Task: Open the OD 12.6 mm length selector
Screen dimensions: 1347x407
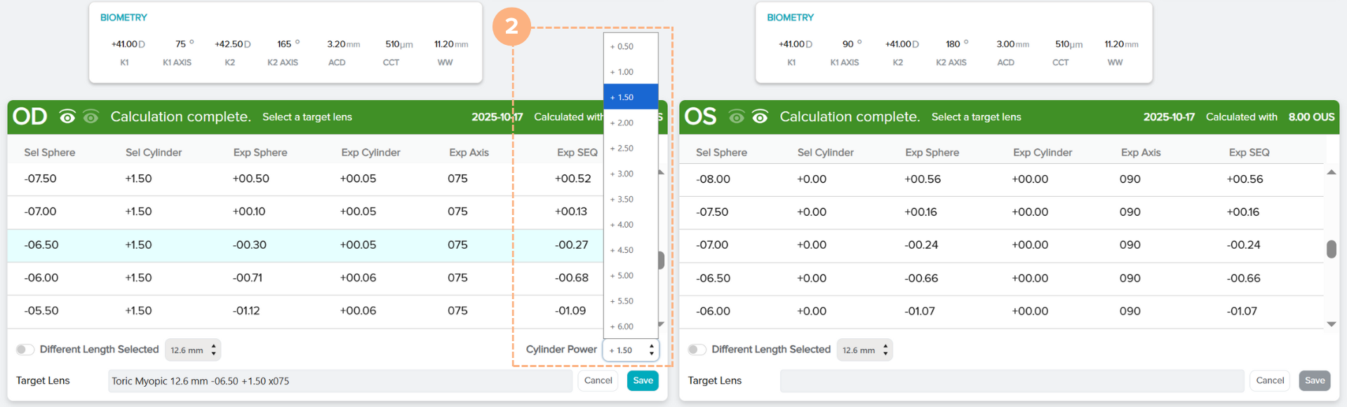Action: [x=193, y=350]
